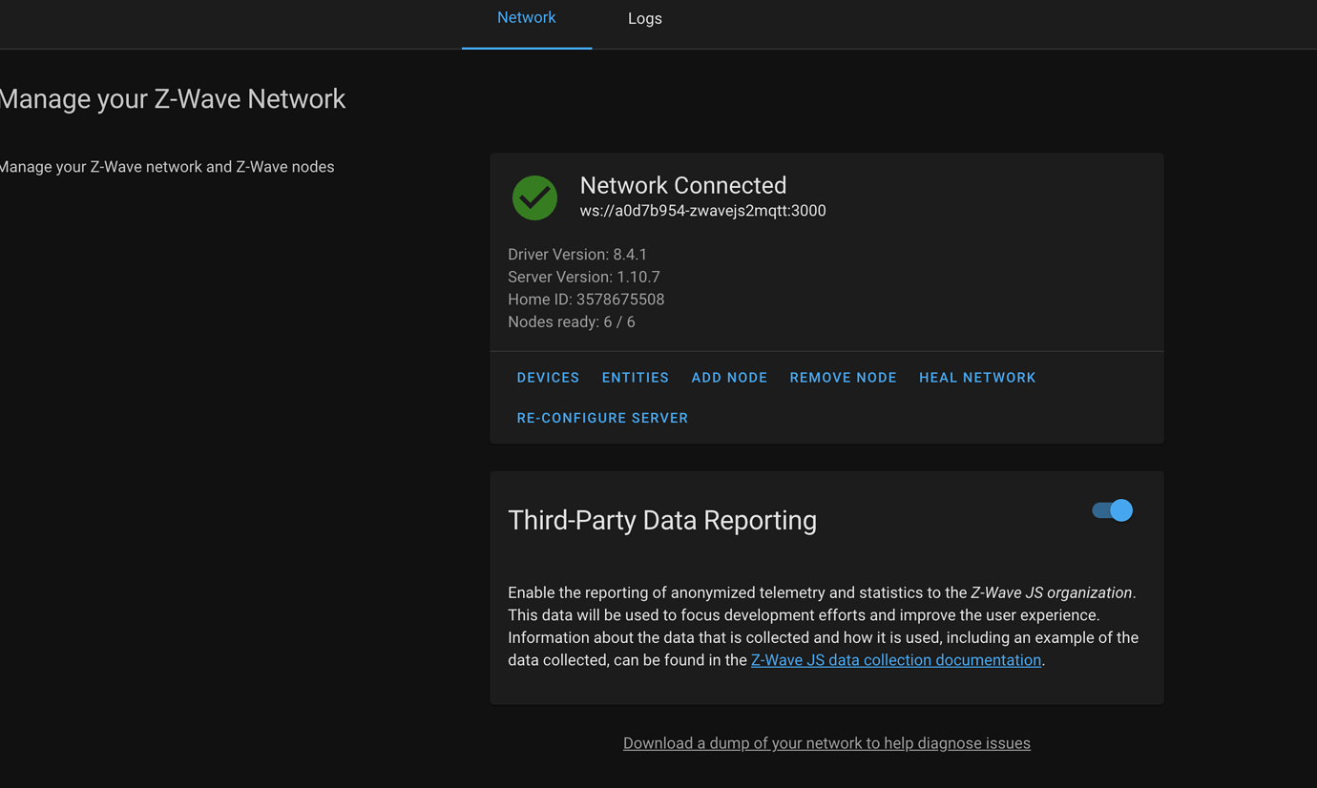
Task: Switch to the Network tab
Action: coord(526,18)
